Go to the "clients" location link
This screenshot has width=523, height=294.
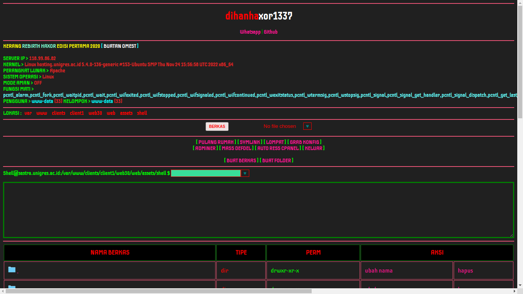click(59, 113)
